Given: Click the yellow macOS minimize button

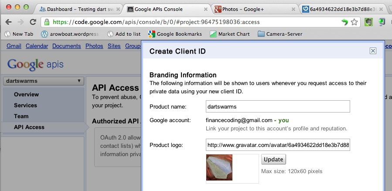Looking at the screenshot, I should point(17,7).
